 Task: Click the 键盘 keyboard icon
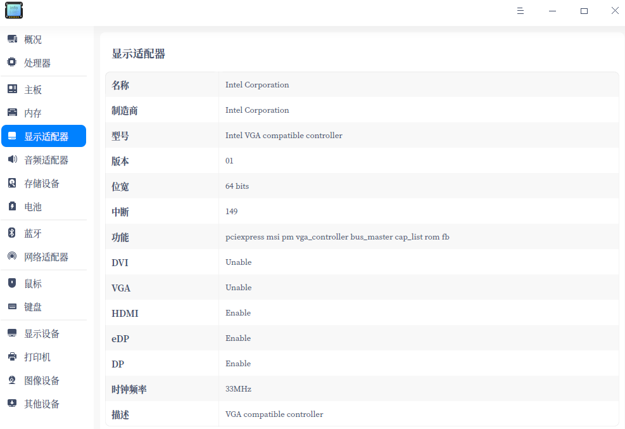(13, 307)
